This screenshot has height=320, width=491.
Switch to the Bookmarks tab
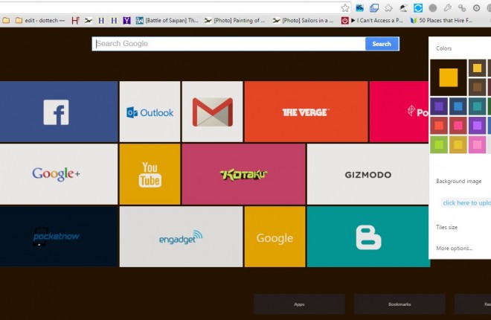coord(399,304)
